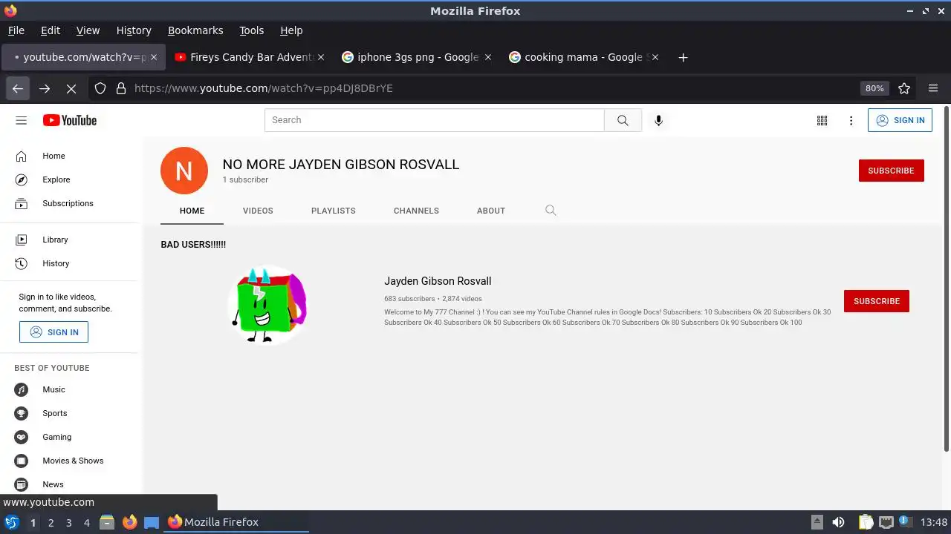Open Jayden Gibson Rosvall channel name link

point(438,281)
